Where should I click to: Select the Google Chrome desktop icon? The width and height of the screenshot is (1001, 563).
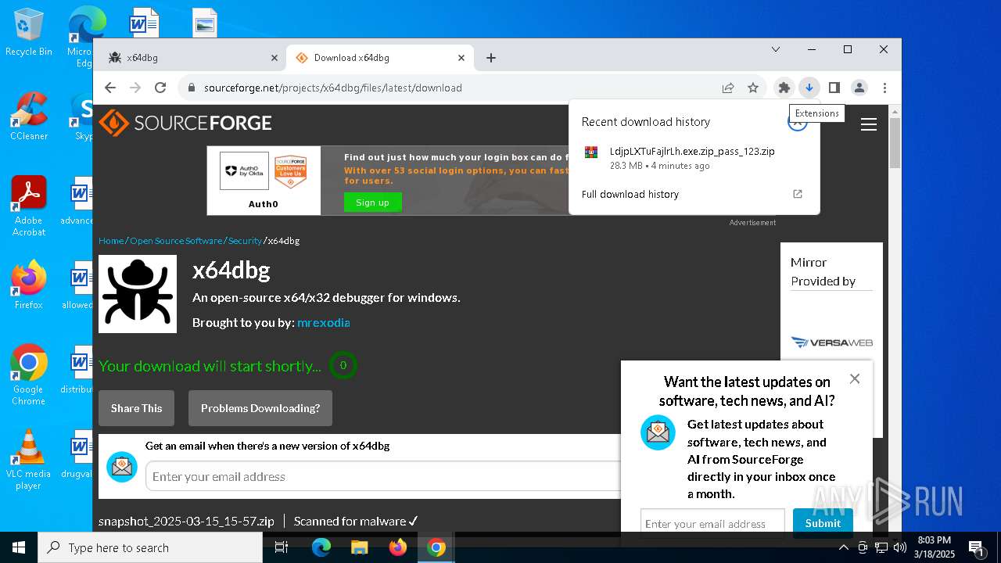point(28,375)
